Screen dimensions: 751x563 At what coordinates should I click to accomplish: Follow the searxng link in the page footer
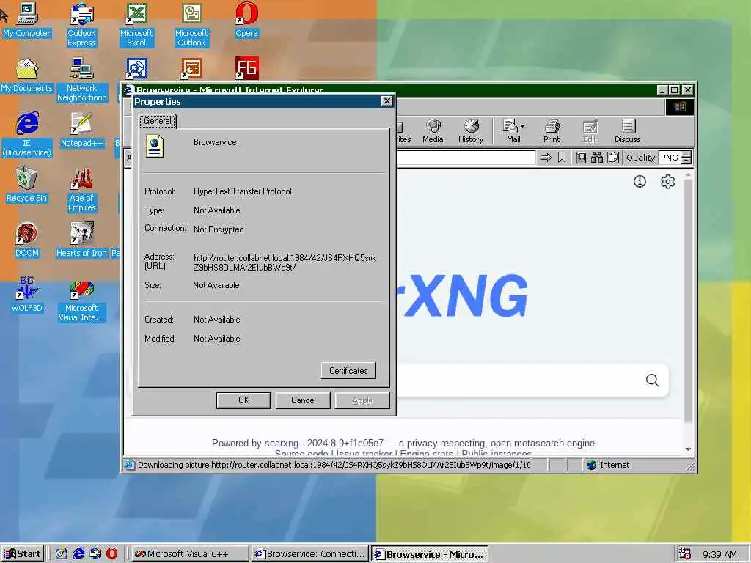click(x=282, y=444)
